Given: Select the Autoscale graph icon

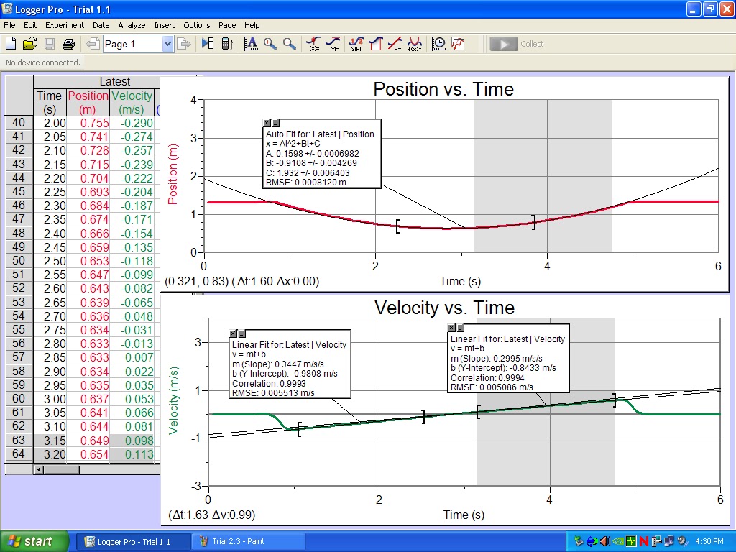Looking at the screenshot, I should (x=252, y=43).
